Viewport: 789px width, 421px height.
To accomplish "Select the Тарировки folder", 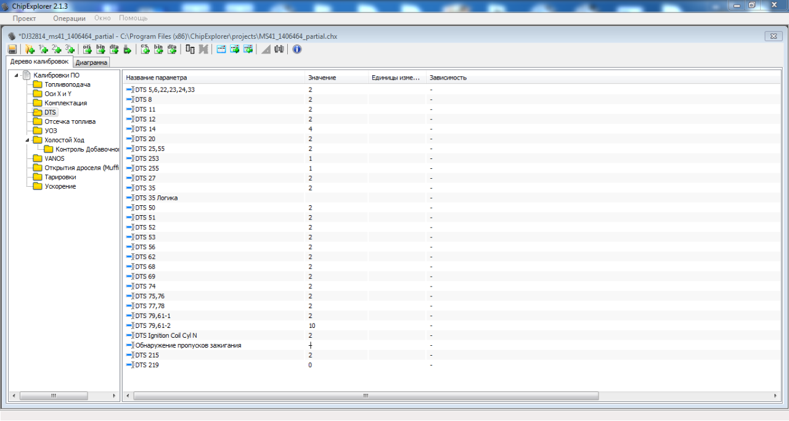I will [x=60, y=177].
